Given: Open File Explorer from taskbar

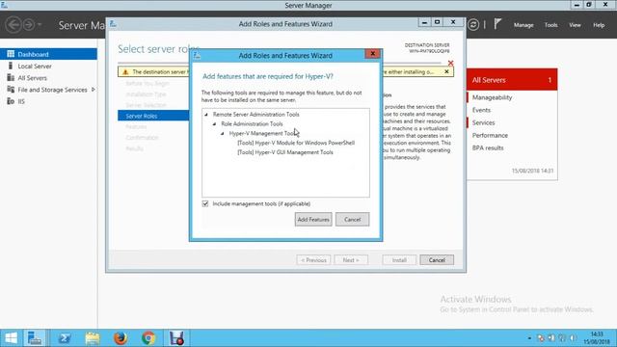Looking at the screenshot, I should click(x=93, y=338).
